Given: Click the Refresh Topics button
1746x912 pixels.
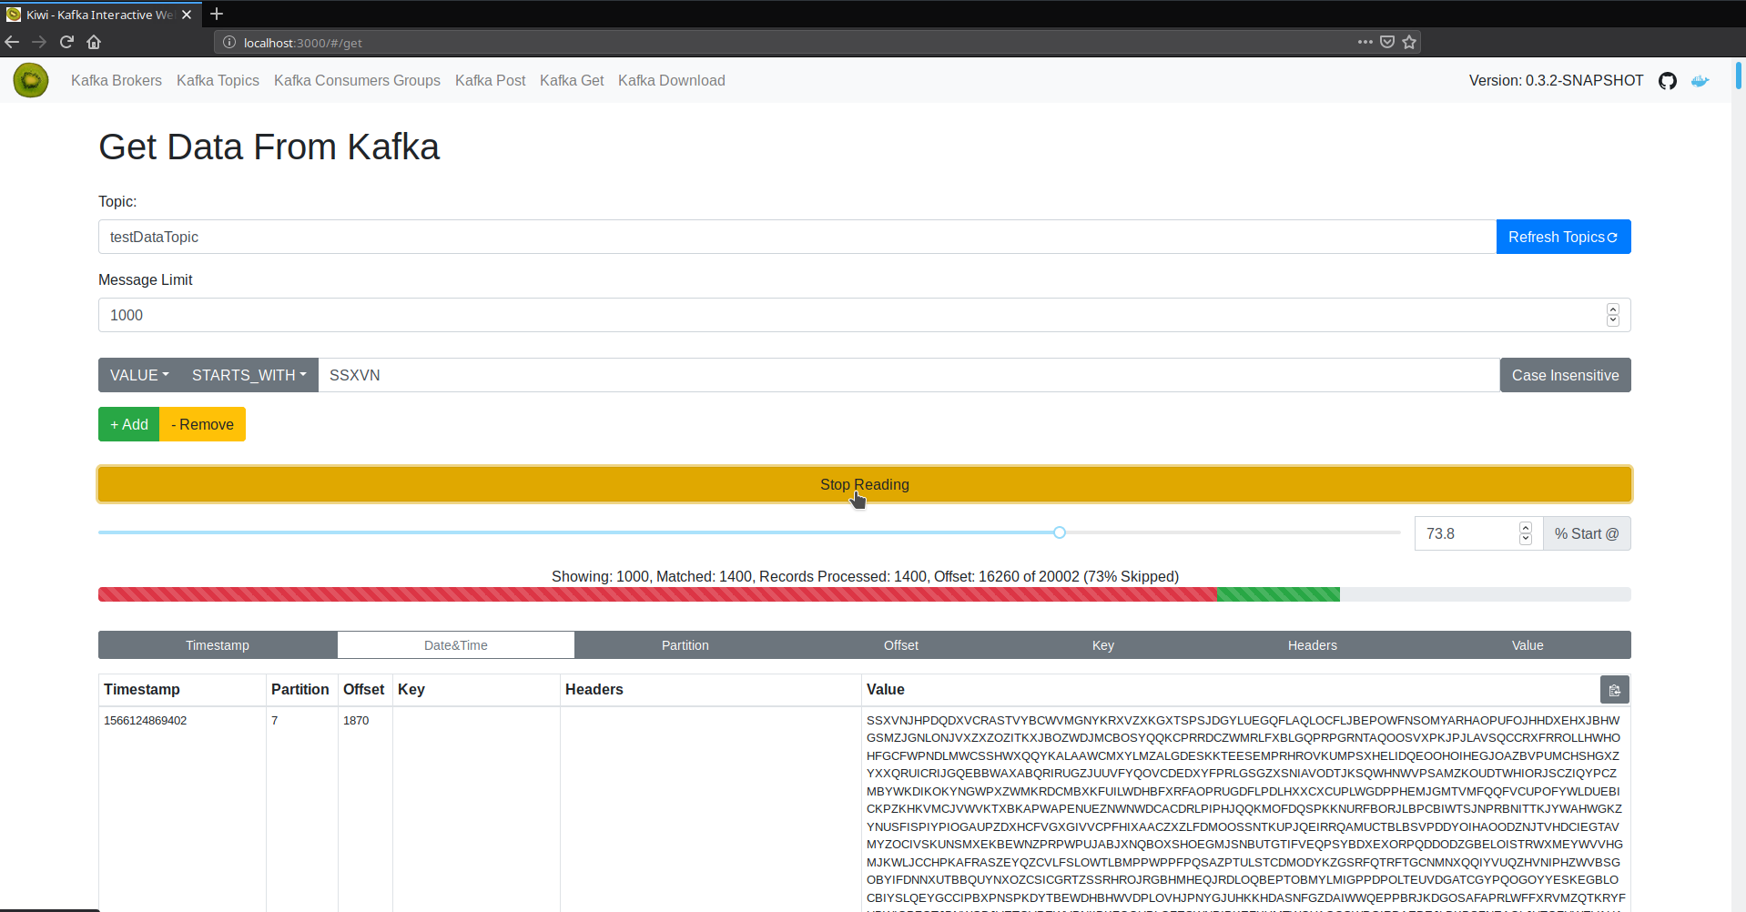Looking at the screenshot, I should (x=1563, y=237).
